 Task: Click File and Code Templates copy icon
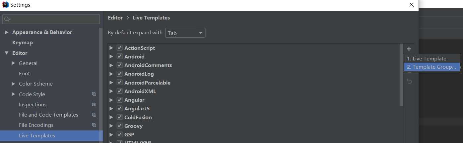(94, 115)
